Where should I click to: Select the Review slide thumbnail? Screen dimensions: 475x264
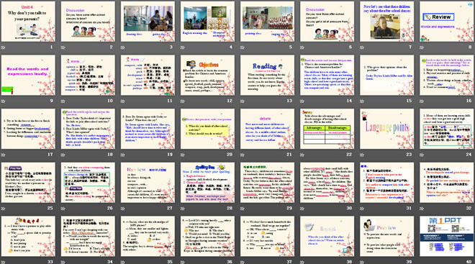click(447, 22)
